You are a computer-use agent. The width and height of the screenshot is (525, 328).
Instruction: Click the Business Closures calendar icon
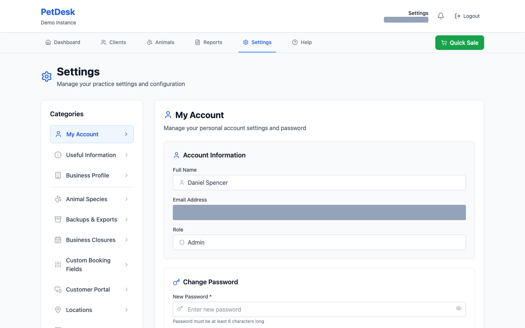[x=58, y=240]
